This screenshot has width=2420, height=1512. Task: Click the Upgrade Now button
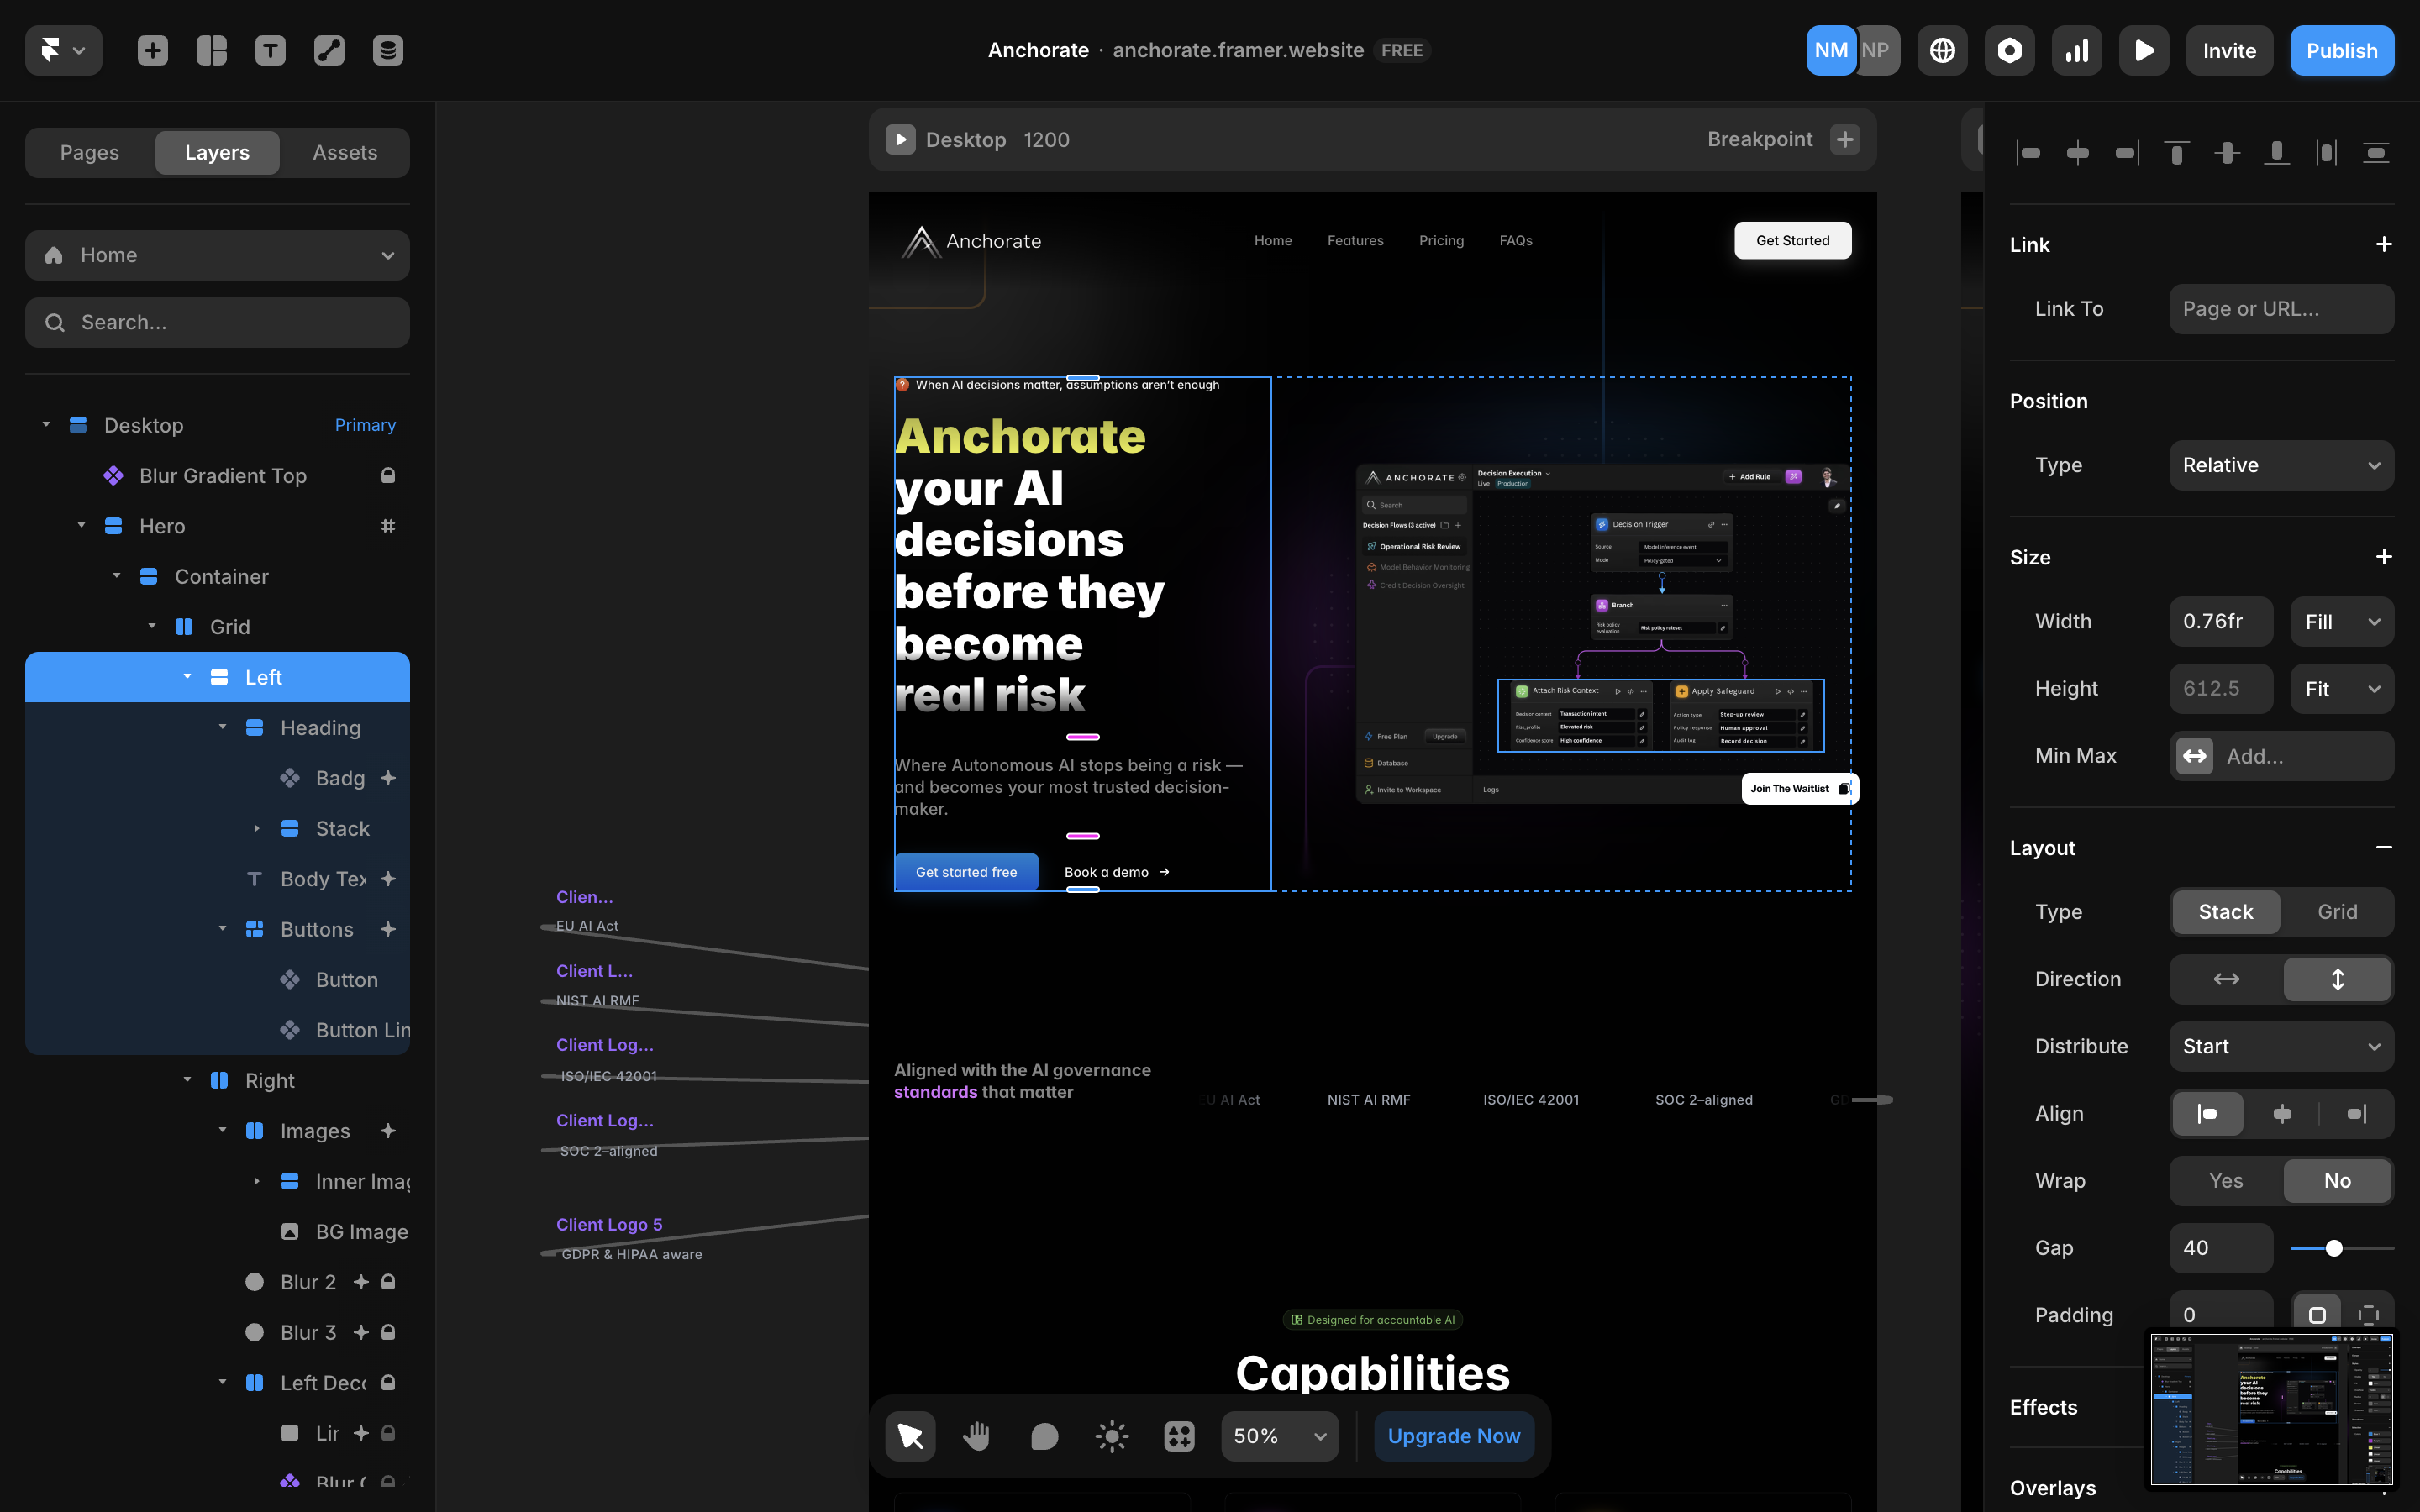pyautogui.click(x=1454, y=1436)
